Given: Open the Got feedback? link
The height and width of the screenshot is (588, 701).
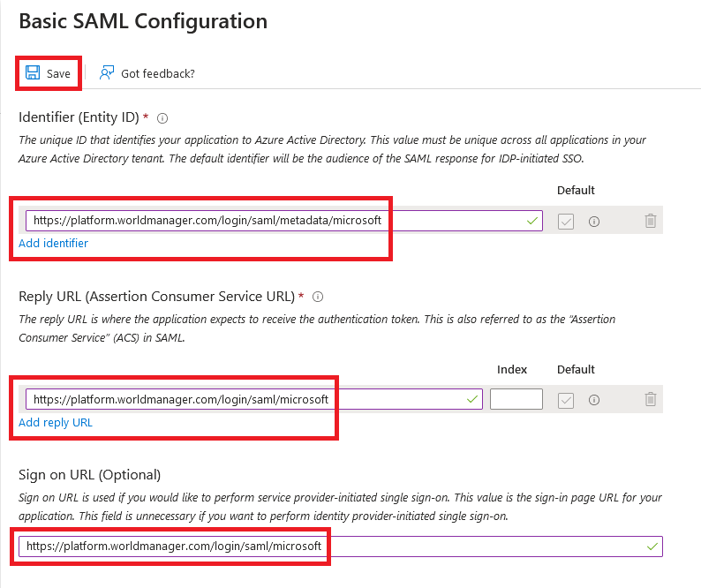Looking at the screenshot, I should coord(158,74).
